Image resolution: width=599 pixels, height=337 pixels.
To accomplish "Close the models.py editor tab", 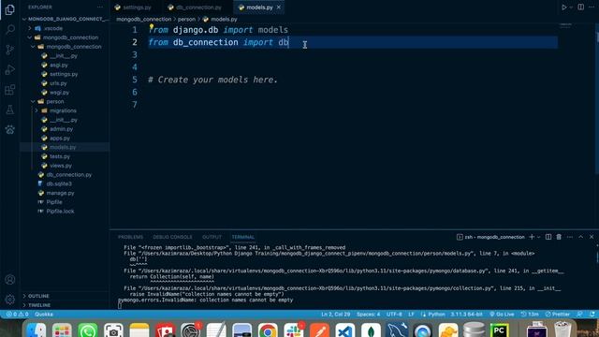I will tap(279, 7).
